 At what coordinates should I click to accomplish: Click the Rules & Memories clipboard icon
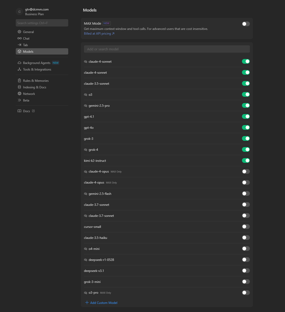pos(19,80)
